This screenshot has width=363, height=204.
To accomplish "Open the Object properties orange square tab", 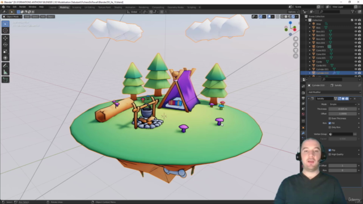I will coord(303,127).
